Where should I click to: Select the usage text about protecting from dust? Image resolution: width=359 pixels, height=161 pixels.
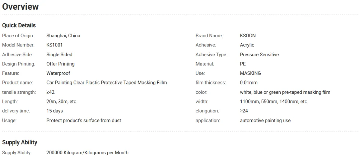[84, 121]
